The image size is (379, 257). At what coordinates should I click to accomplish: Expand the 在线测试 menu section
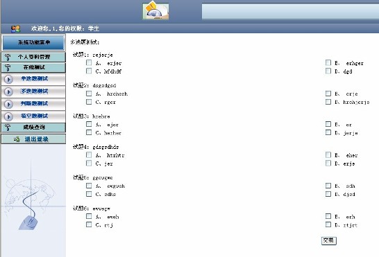[x=33, y=68]
